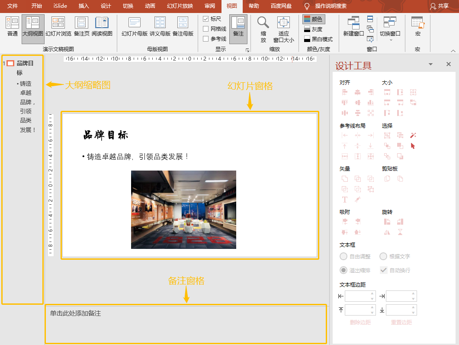Click the lightbulb icon beside 操作说明搜索
Image resolution: width=459 pixels, height=345 pixels.
(307, 6)
